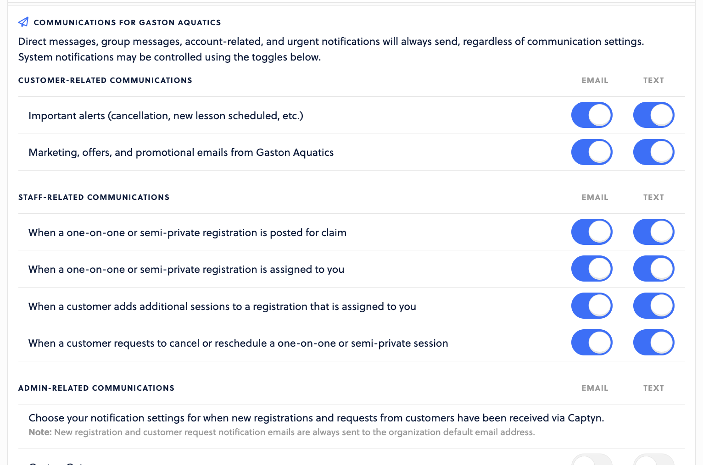
Task: Toggle text for registration assigned to you
Action: [x=653, y=269]
